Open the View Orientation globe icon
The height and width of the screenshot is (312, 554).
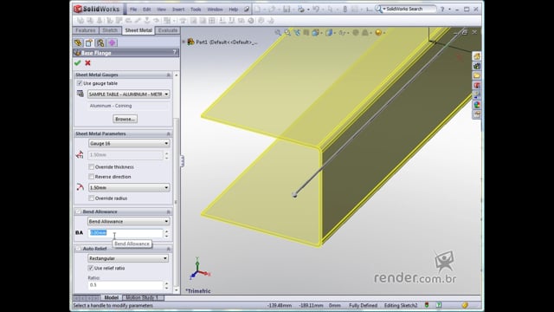click(315, 33)
